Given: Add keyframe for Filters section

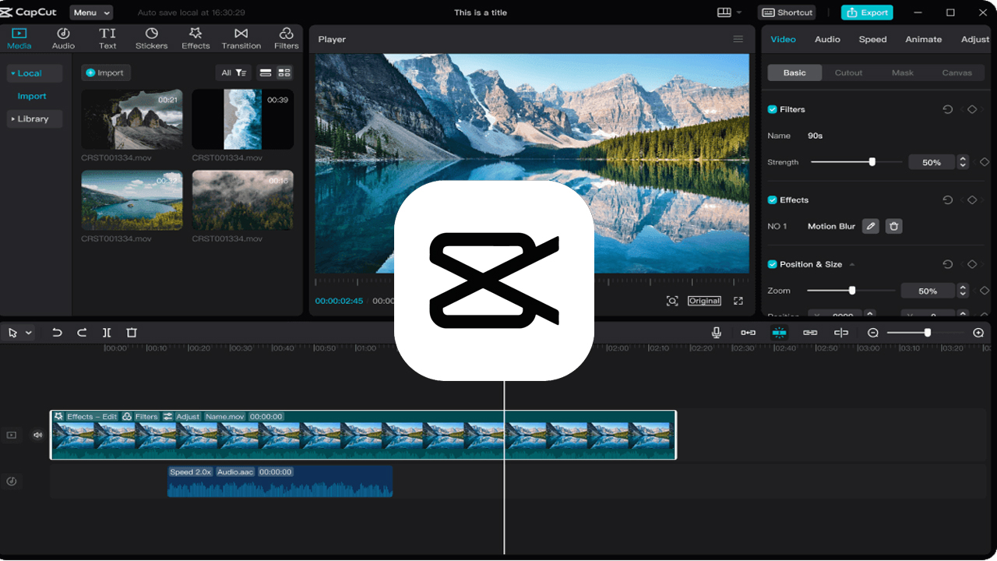Looking at the screenshot, I should tap(972, 110).
